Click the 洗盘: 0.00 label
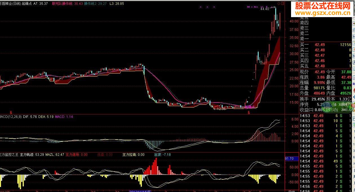Screen dimensions: 355x192 point(105,155)
